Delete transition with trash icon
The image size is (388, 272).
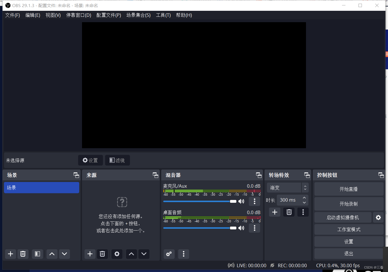coord(289,212)
